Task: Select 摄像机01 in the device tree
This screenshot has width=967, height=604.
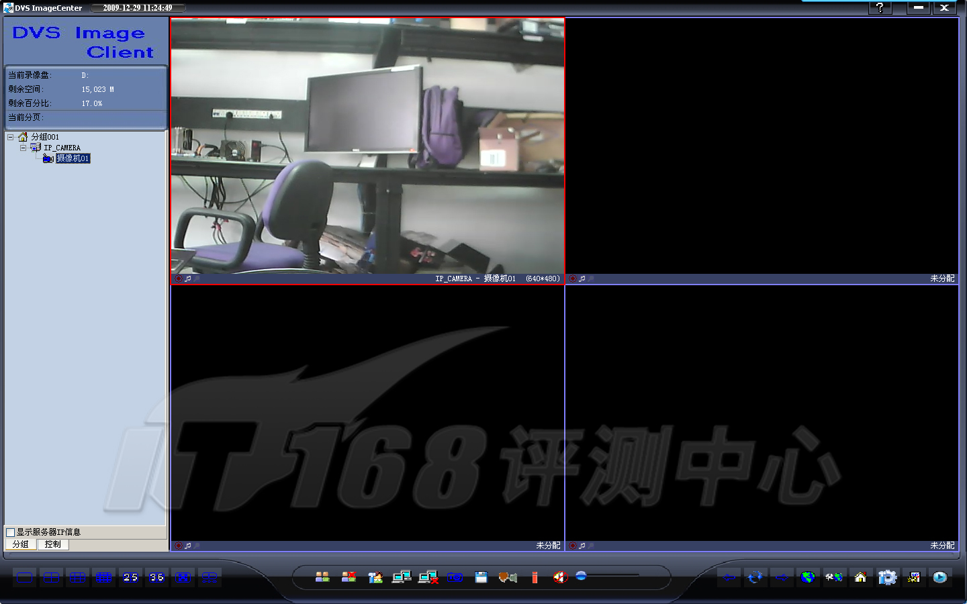Action: (x=73, y=158)
